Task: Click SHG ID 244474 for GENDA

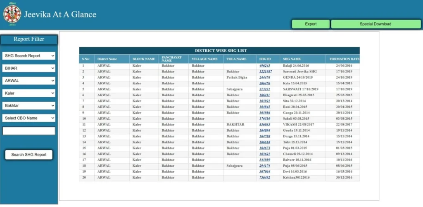Action: coord(264,77)
